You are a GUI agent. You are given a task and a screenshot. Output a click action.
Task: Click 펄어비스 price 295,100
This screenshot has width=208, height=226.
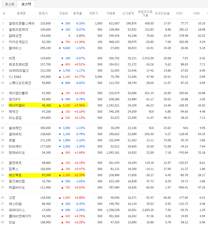click(46, 48)
